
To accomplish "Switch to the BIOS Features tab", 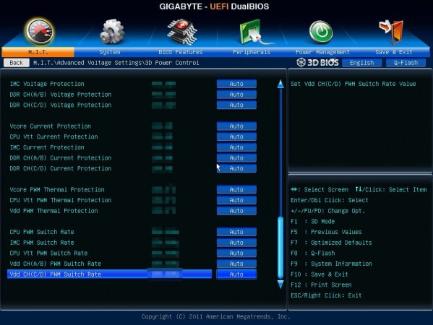I will [x=180, y=52].
